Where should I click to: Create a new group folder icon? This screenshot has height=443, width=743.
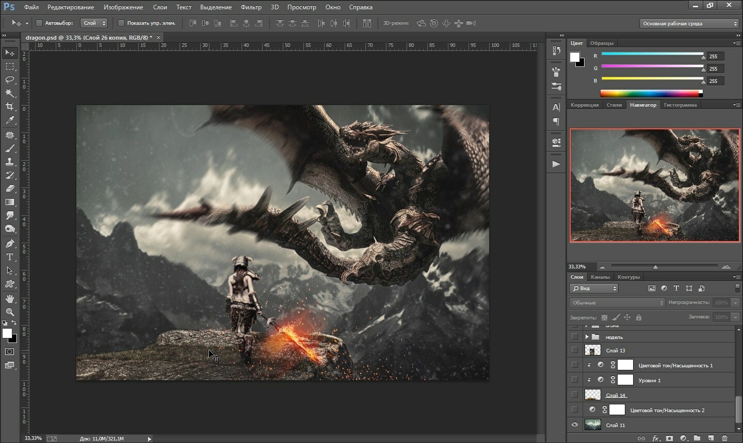[x=697, y=438]
